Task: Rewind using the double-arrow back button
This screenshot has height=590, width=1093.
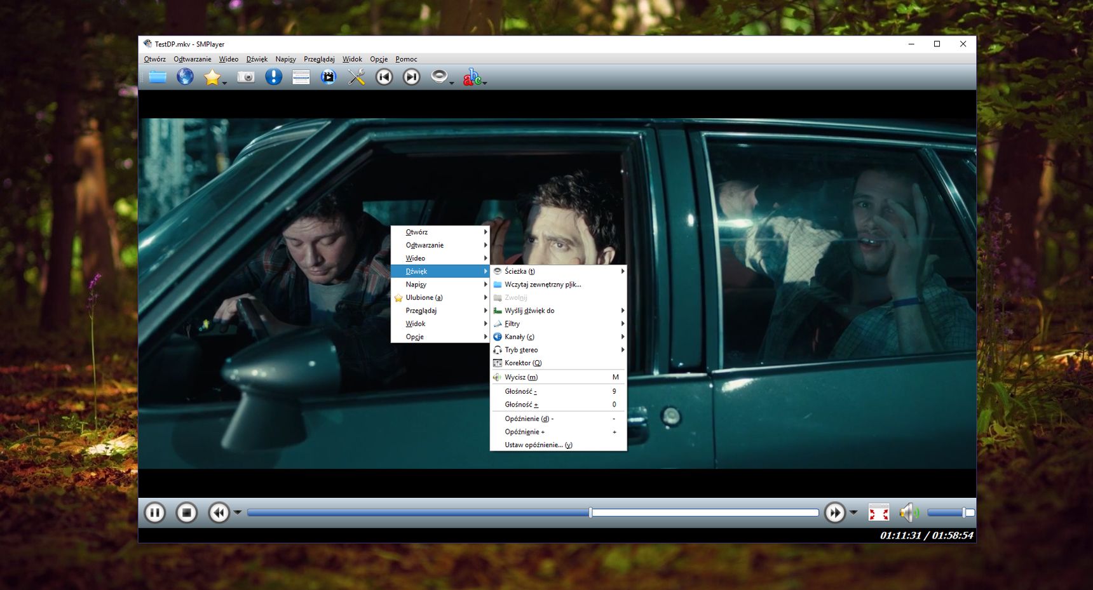Action: [219, 513]
